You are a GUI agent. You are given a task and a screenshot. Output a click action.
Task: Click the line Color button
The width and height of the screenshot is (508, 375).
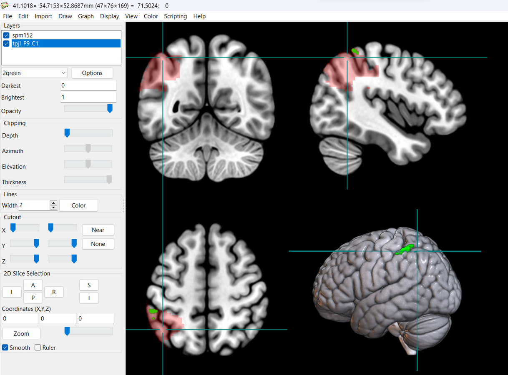[x=78, y=205]
